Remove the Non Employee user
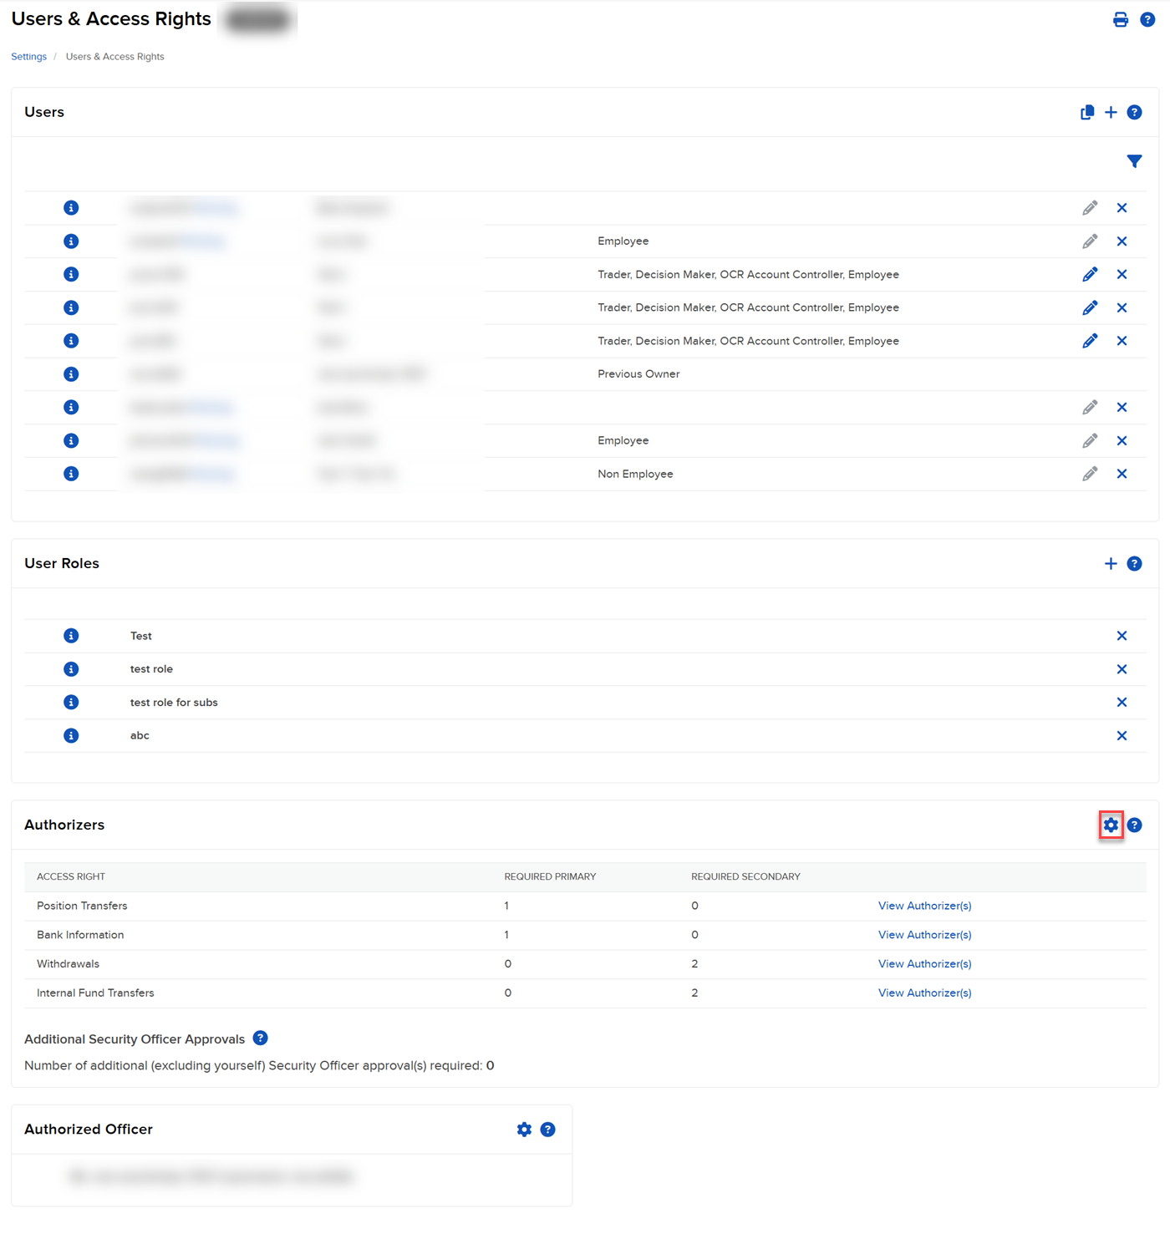The image size is (1170, 1234). pyautogui.click(x=1122, y=474)
